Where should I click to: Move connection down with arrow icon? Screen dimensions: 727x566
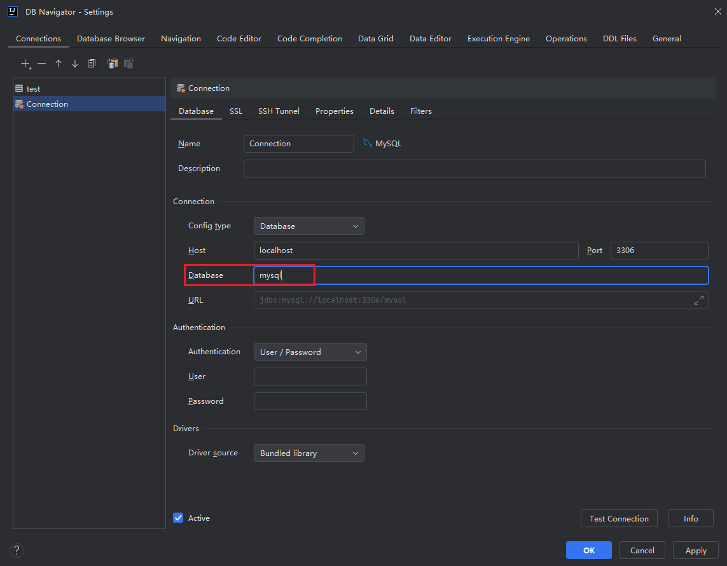(x=74, y=64)
